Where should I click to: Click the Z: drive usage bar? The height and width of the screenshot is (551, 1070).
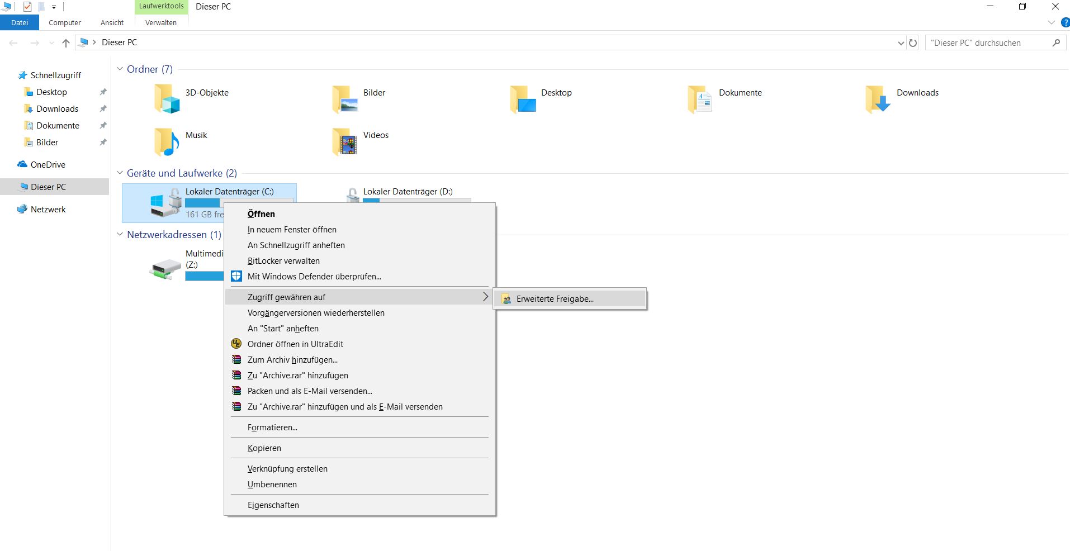tap(205, 275)
